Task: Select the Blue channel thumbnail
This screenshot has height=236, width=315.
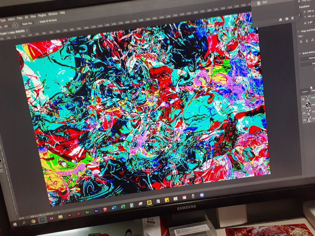Action: [309, 119]
